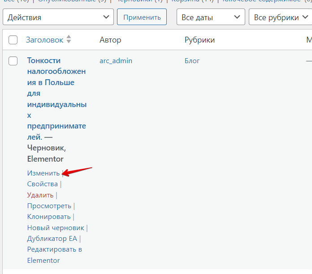Create a copy via Новый черновик

click(x=56, y=228)
